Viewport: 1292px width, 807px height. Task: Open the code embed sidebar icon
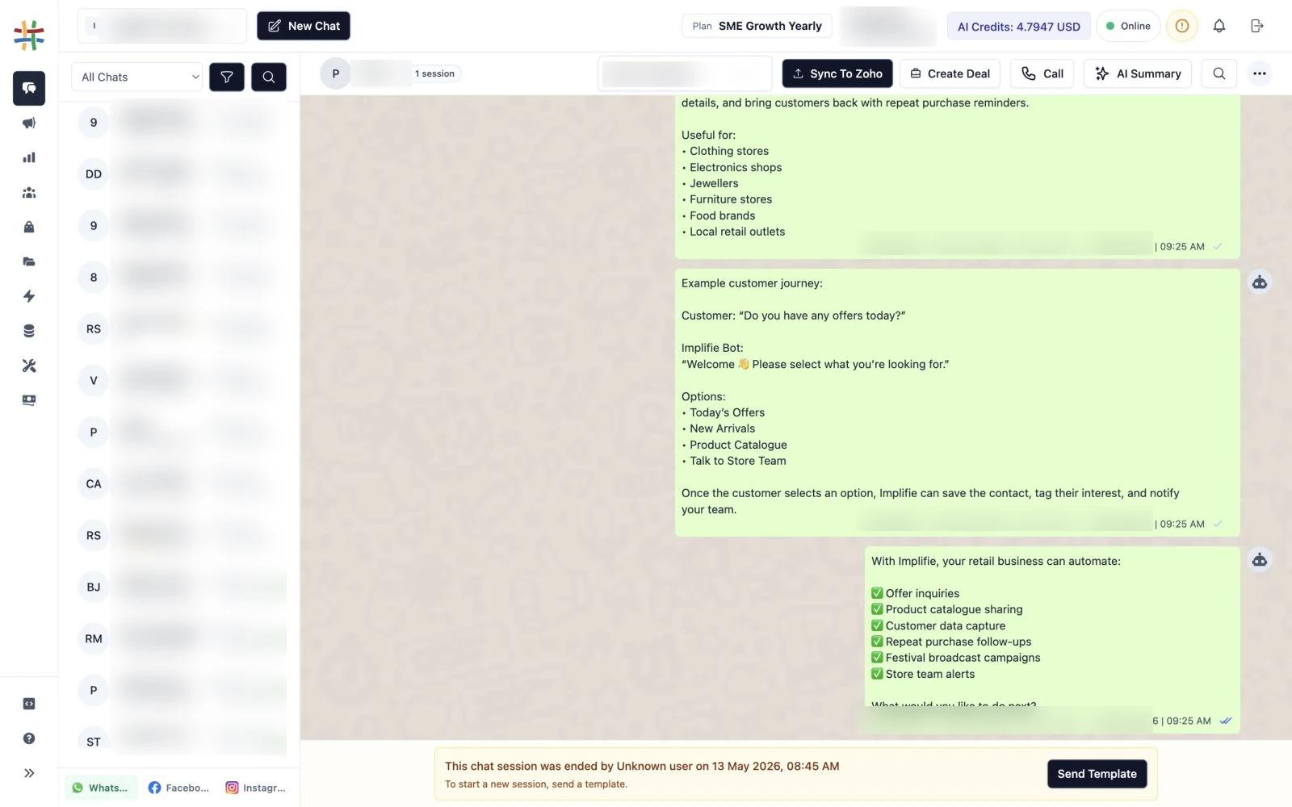(29, 704)
